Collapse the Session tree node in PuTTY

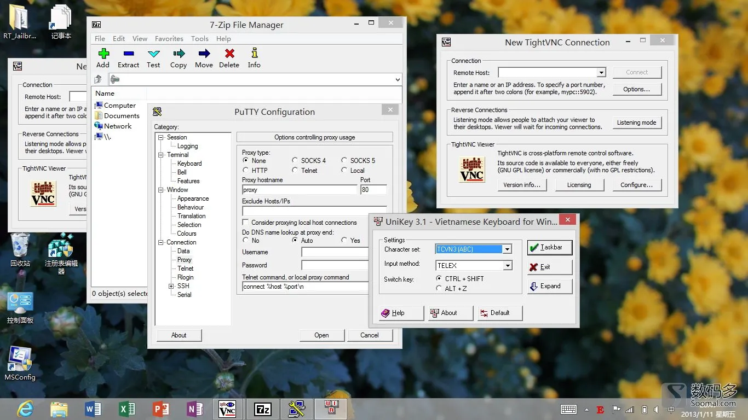162,137
